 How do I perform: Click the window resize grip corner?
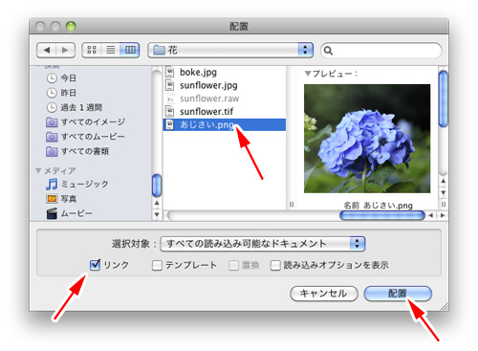[x=445, y=307]
